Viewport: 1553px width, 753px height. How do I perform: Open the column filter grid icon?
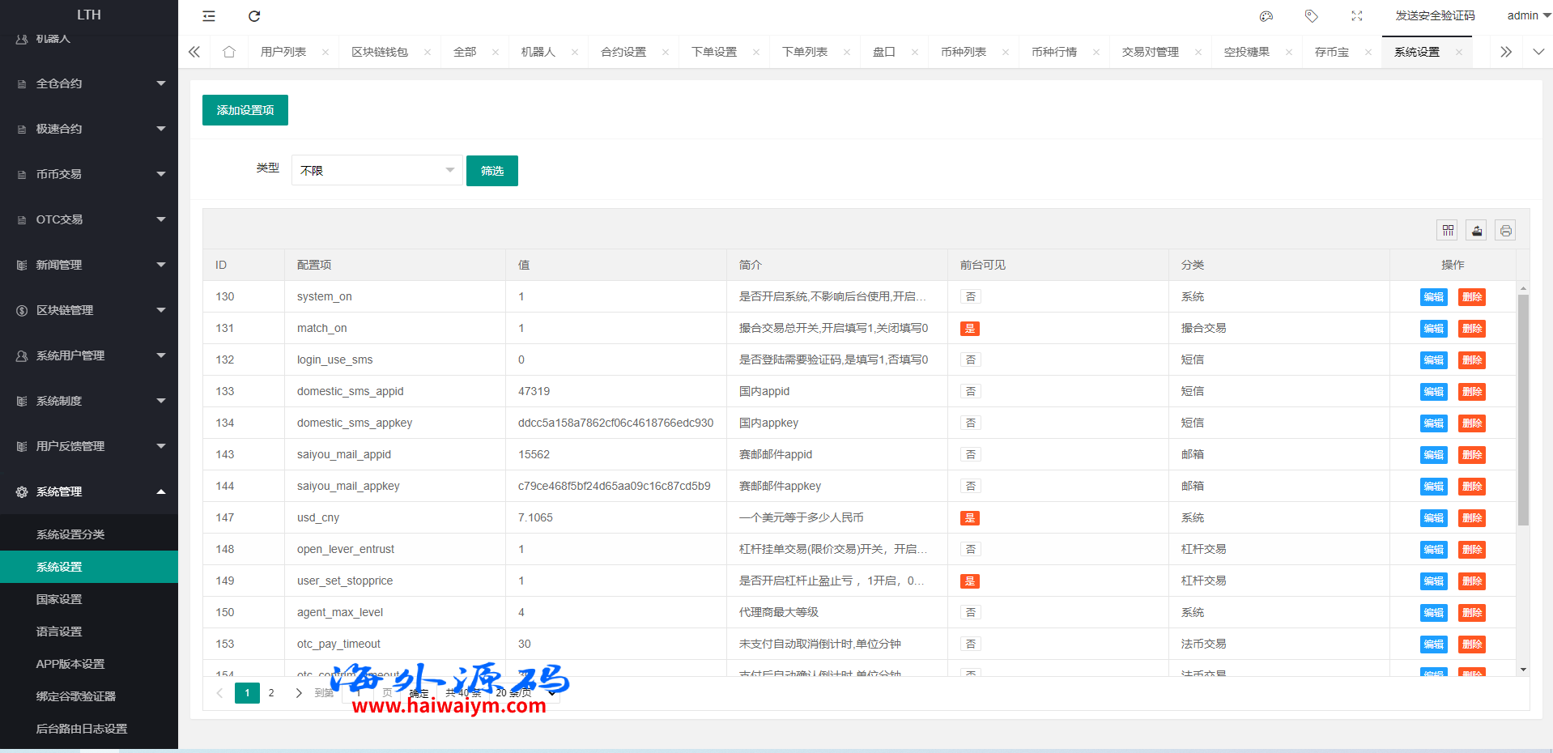(1448, 231)
